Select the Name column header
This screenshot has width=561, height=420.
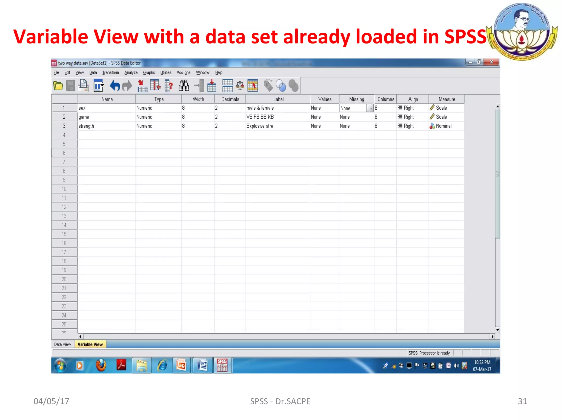tap(107, 99)
